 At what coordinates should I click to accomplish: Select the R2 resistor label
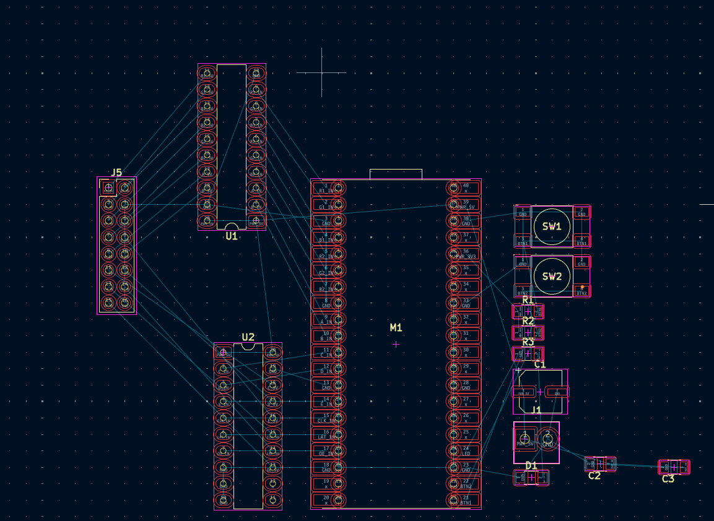point(528,321)
